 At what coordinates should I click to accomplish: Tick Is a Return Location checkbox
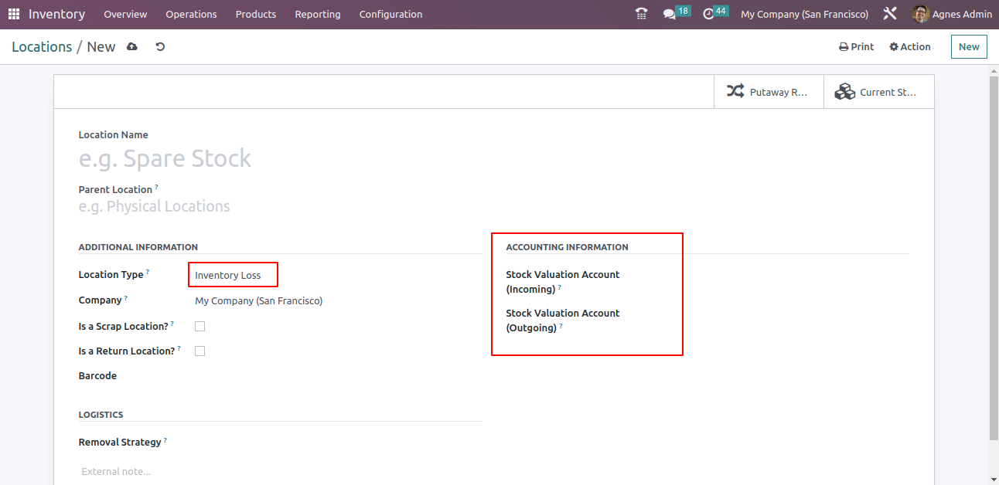click(199, 351)
